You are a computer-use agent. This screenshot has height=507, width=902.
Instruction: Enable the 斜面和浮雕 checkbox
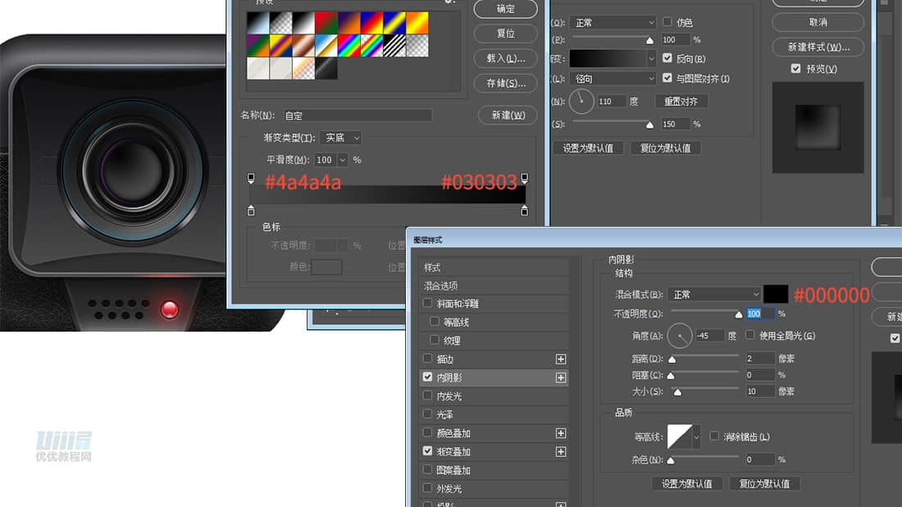(x=427, y=303)
